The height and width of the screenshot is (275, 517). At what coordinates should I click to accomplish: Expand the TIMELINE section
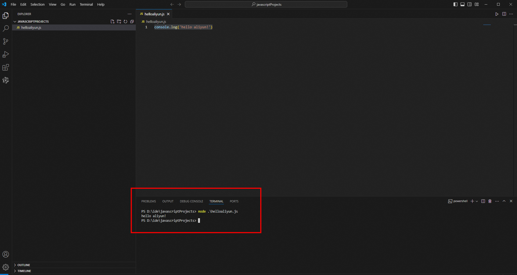click(24, 271)
